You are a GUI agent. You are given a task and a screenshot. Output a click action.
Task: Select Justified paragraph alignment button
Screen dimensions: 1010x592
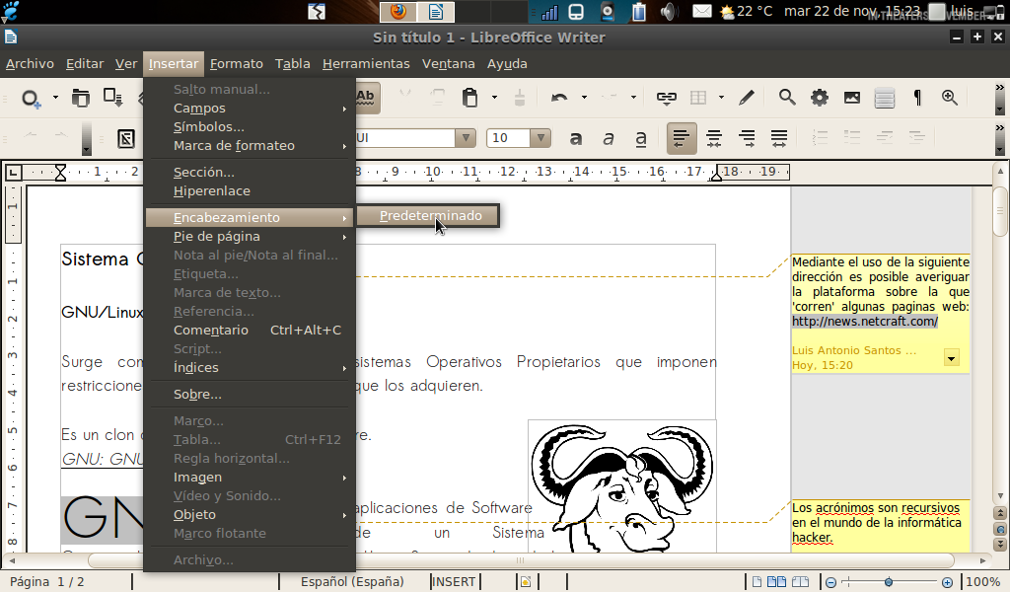click(779, 138)
